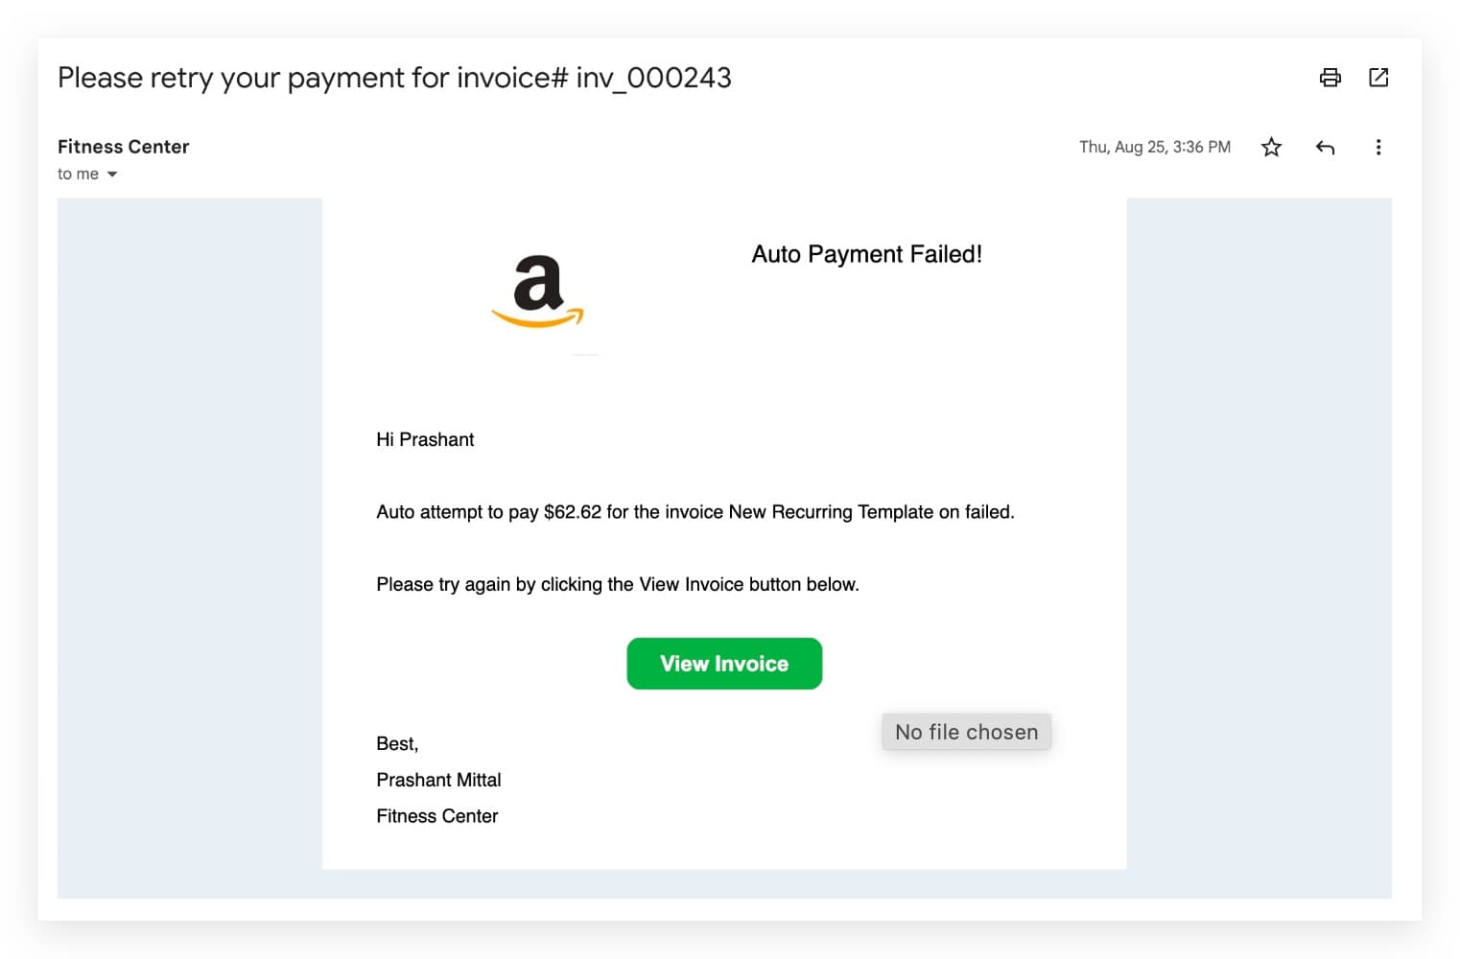The image size is (1460, 959).
Task: Click the signature Prashant Mittal
Action: pos(437,779)
